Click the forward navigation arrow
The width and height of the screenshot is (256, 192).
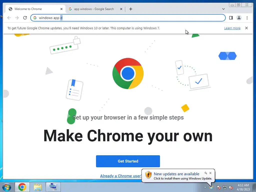pos(17,18)
